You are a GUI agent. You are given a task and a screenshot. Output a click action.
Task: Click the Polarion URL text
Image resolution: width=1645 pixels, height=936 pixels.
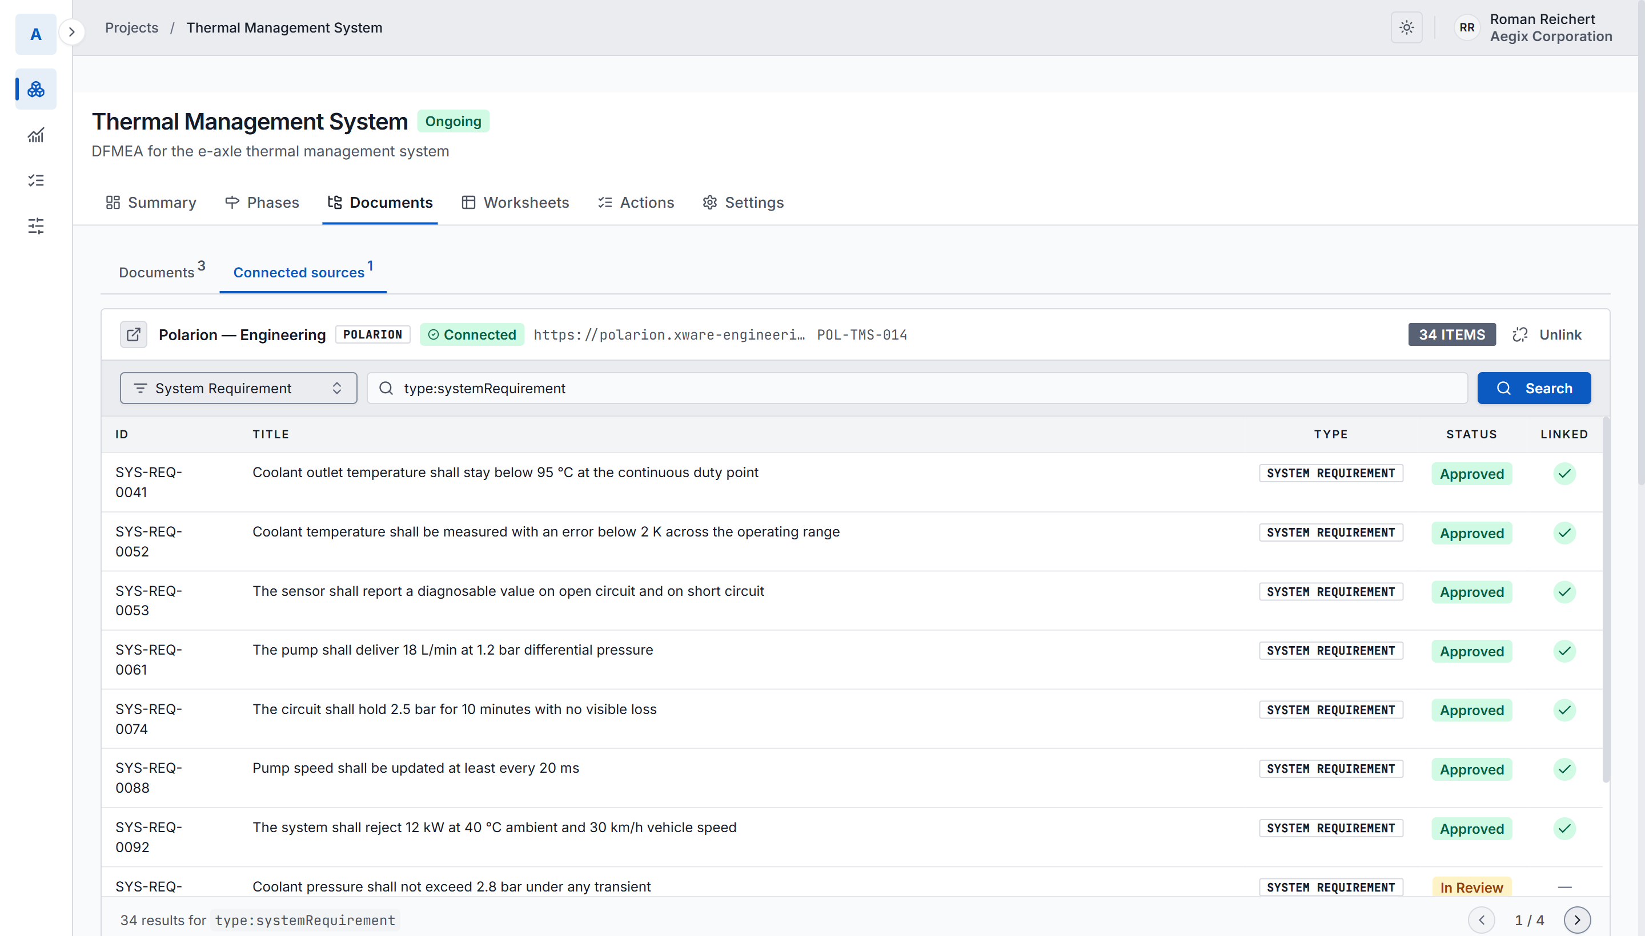tap(669, 335)
